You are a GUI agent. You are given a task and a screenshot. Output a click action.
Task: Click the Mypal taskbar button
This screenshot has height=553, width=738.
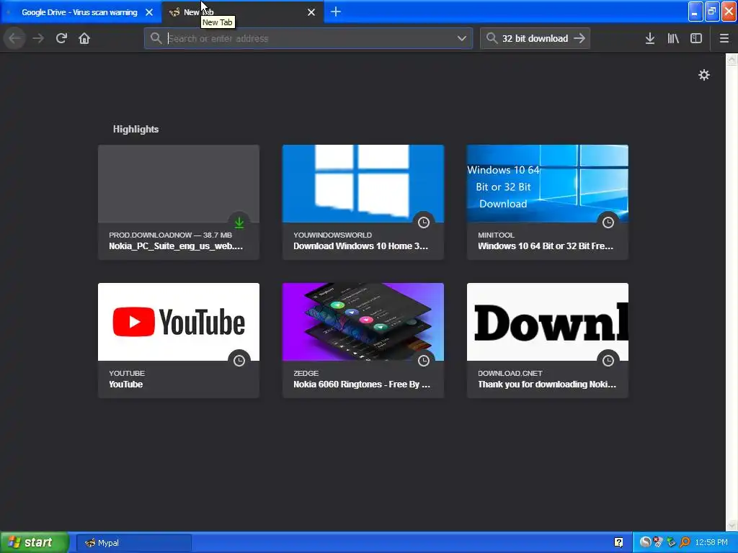[x=134, y=543]
